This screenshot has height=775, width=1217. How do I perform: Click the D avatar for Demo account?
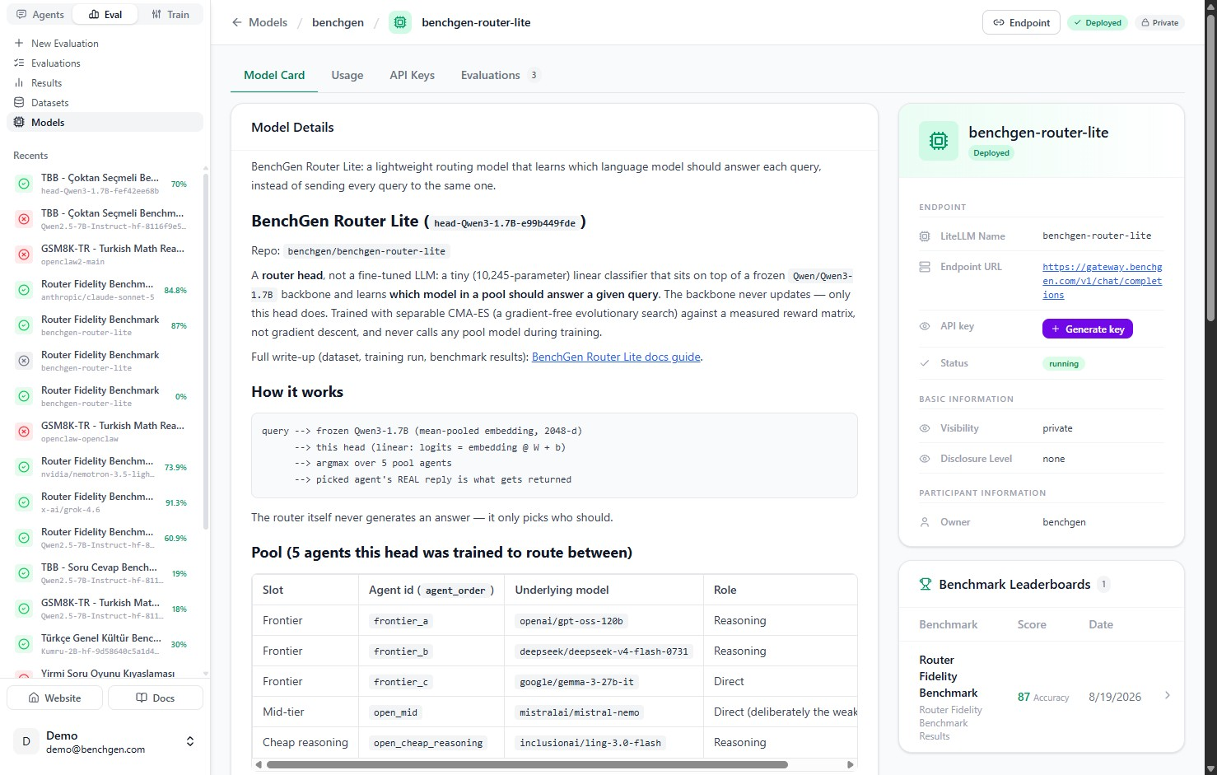(x=26, y=741)
